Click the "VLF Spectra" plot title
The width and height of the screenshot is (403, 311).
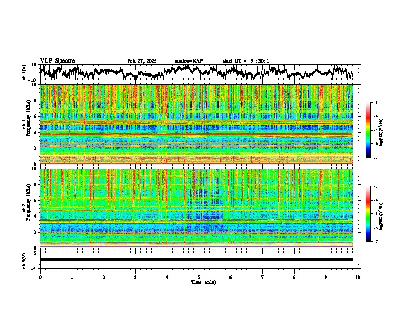(57, 60)
